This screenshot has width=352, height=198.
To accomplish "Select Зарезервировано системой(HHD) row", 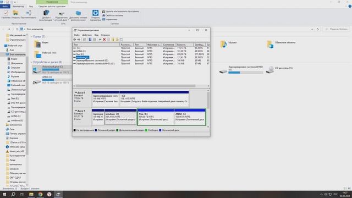I will 141,64.
